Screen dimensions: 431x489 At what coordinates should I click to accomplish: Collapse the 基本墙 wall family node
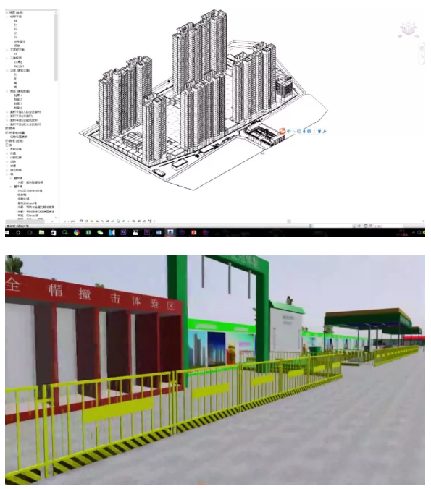(x=12, y=187)
